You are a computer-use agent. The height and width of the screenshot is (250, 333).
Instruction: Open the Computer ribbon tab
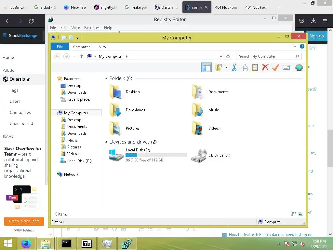click(x=82, y=47)
